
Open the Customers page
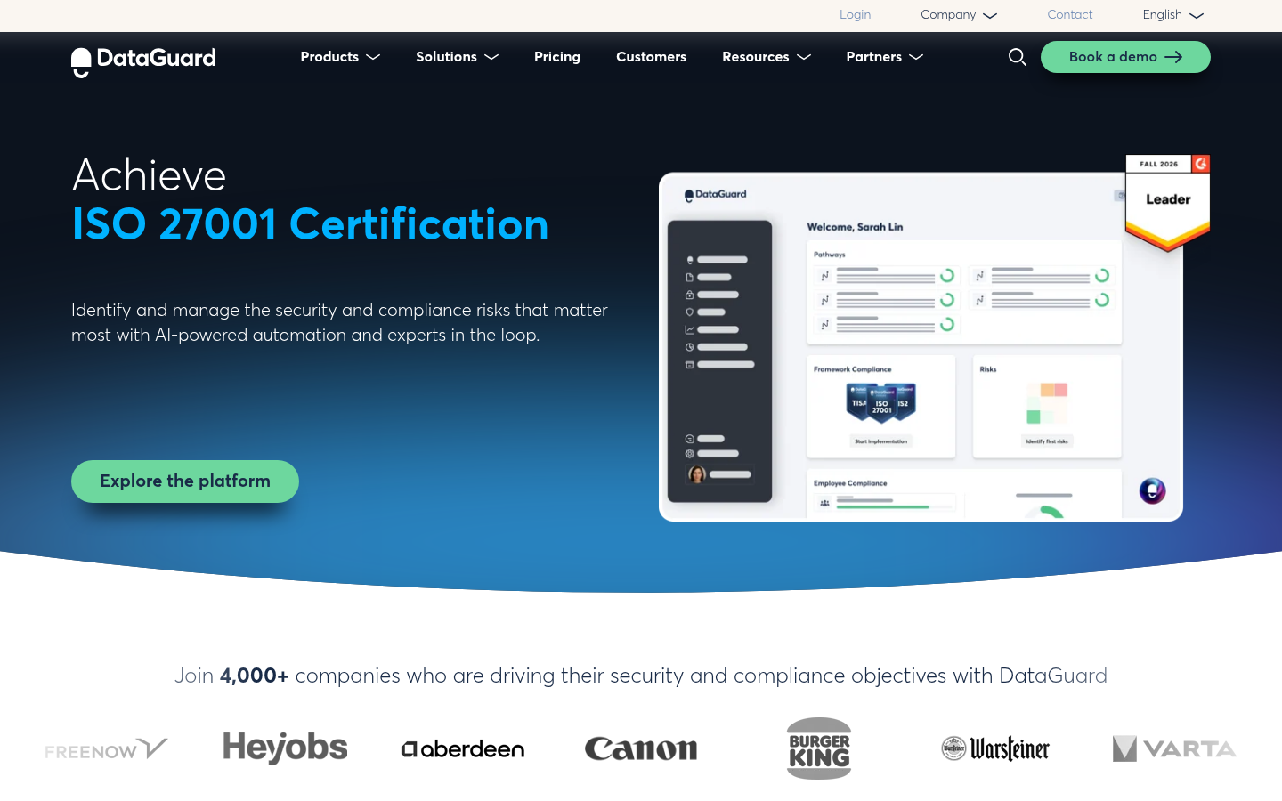pyautogui.click(x=651, y=57)
